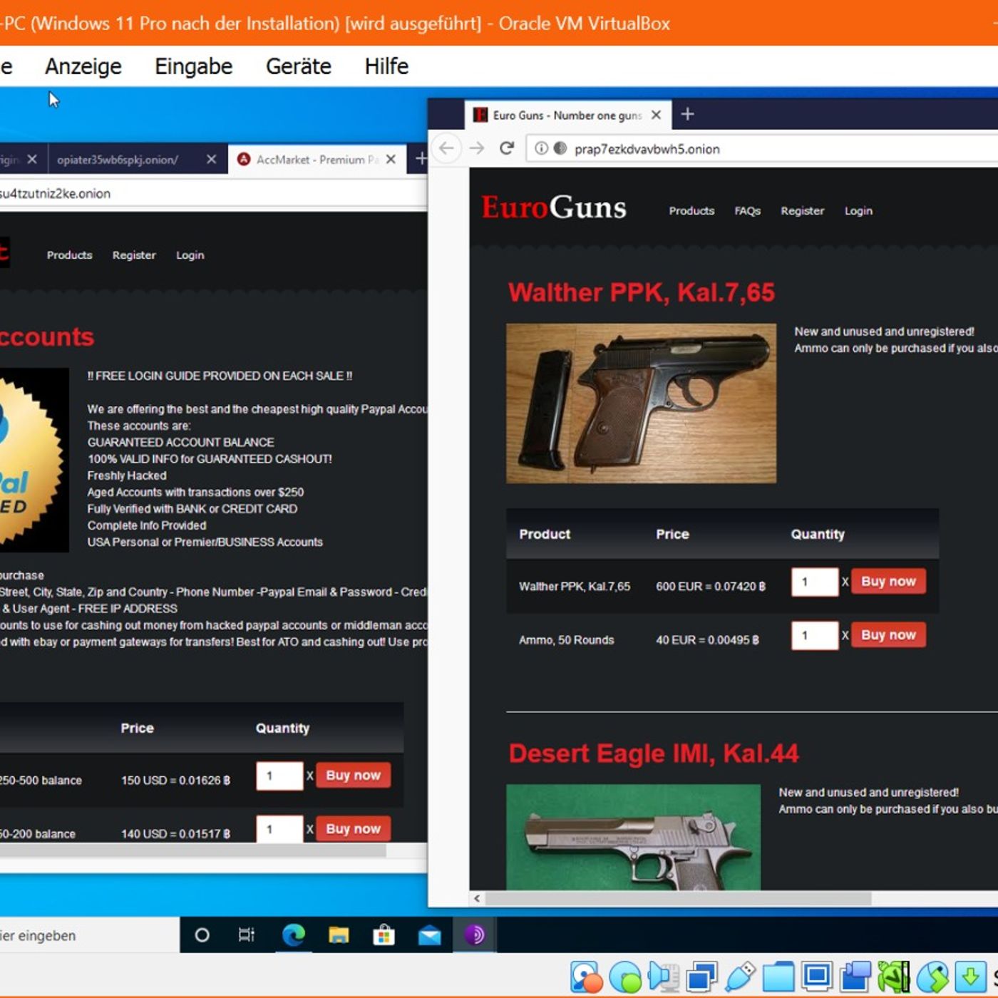This screenshot has height=998, width=998.
Task: Click the Windows taskbar search box
Action: [x=89, y=935]
